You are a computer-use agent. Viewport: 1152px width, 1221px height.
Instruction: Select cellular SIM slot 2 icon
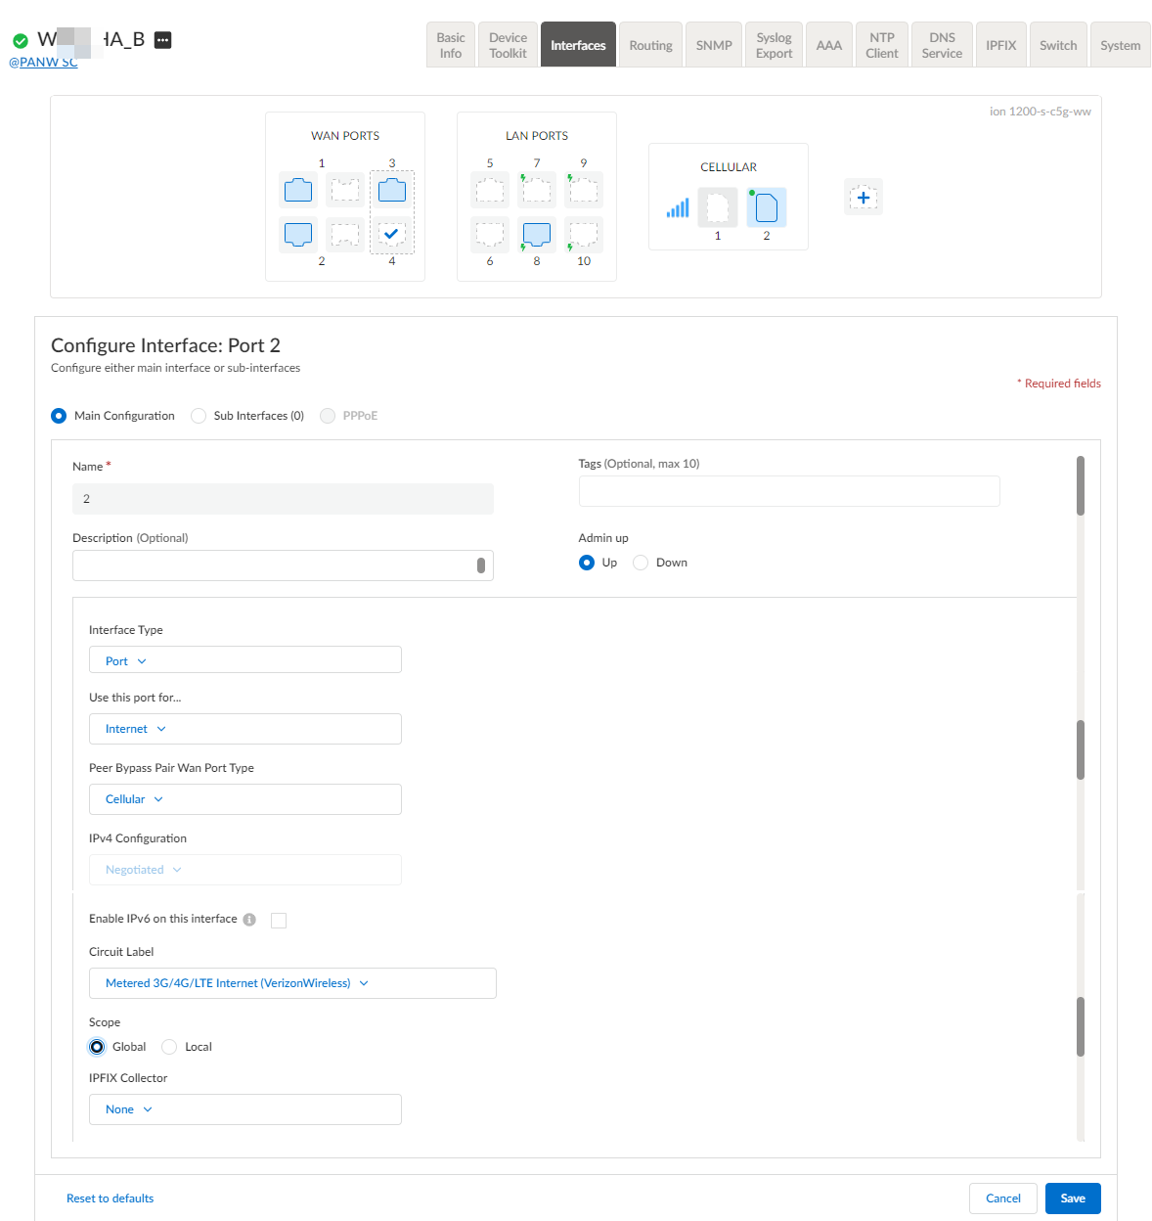(x=767, y=207)
